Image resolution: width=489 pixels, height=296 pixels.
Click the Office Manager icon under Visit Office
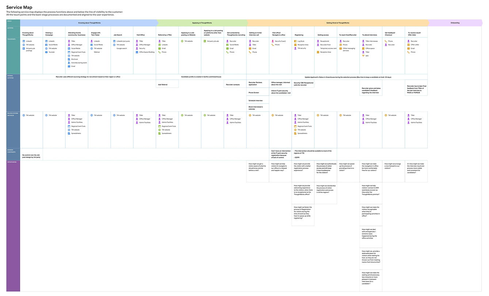(x=141, y=44)
